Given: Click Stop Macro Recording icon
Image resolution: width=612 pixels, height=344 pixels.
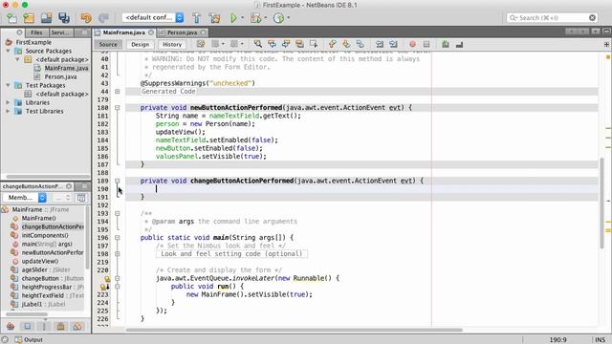Looking at the screenshot, I should tap(426, 44).
